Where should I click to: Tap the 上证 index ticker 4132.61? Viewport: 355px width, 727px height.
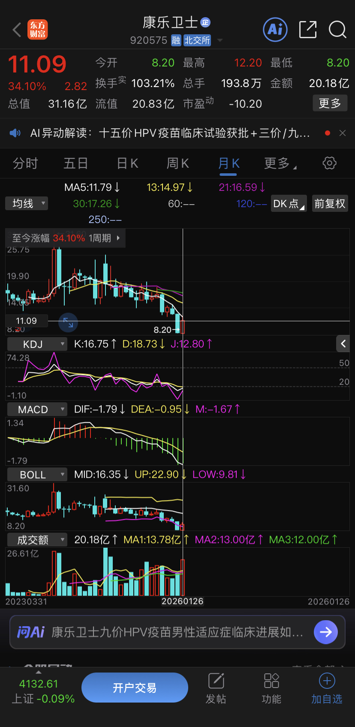click(43, 691)
